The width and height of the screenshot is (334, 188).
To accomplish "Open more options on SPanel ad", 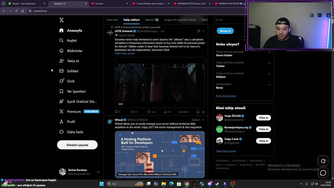I will 203,120.
